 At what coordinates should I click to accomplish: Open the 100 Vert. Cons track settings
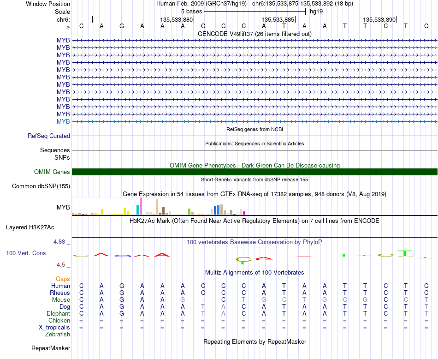[26, 253]
